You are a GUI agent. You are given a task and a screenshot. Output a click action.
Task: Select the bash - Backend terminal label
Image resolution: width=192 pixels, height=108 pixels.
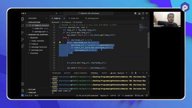point(117,73)
